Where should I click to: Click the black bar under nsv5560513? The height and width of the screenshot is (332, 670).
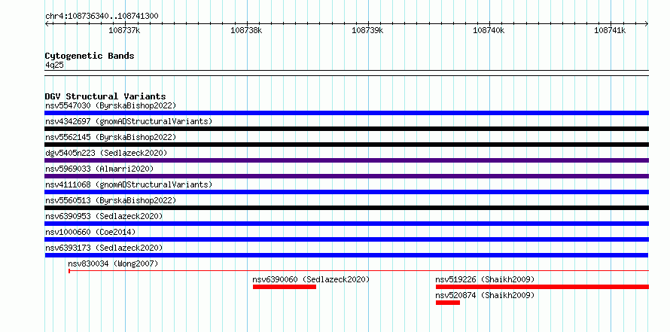tap(346, 208)
